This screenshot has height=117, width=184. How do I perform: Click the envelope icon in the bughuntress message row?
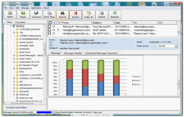pyautogui.click(x=53, y=30)
